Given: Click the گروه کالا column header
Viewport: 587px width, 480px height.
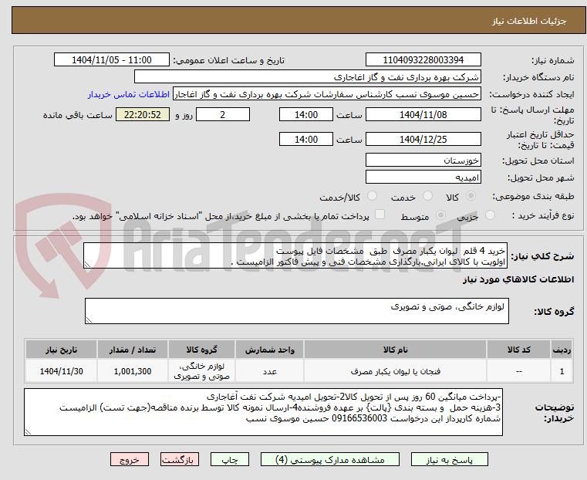Looking at the screenshot, I should click(201, 350).
